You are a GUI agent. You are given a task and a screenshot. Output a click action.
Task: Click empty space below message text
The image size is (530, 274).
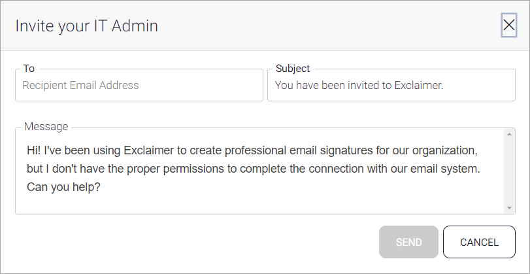(x=261, y=203)
